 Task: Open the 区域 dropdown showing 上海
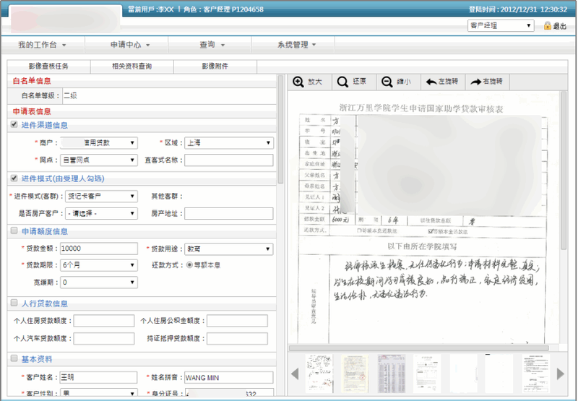pyautogui.click(x=229, y=142)
